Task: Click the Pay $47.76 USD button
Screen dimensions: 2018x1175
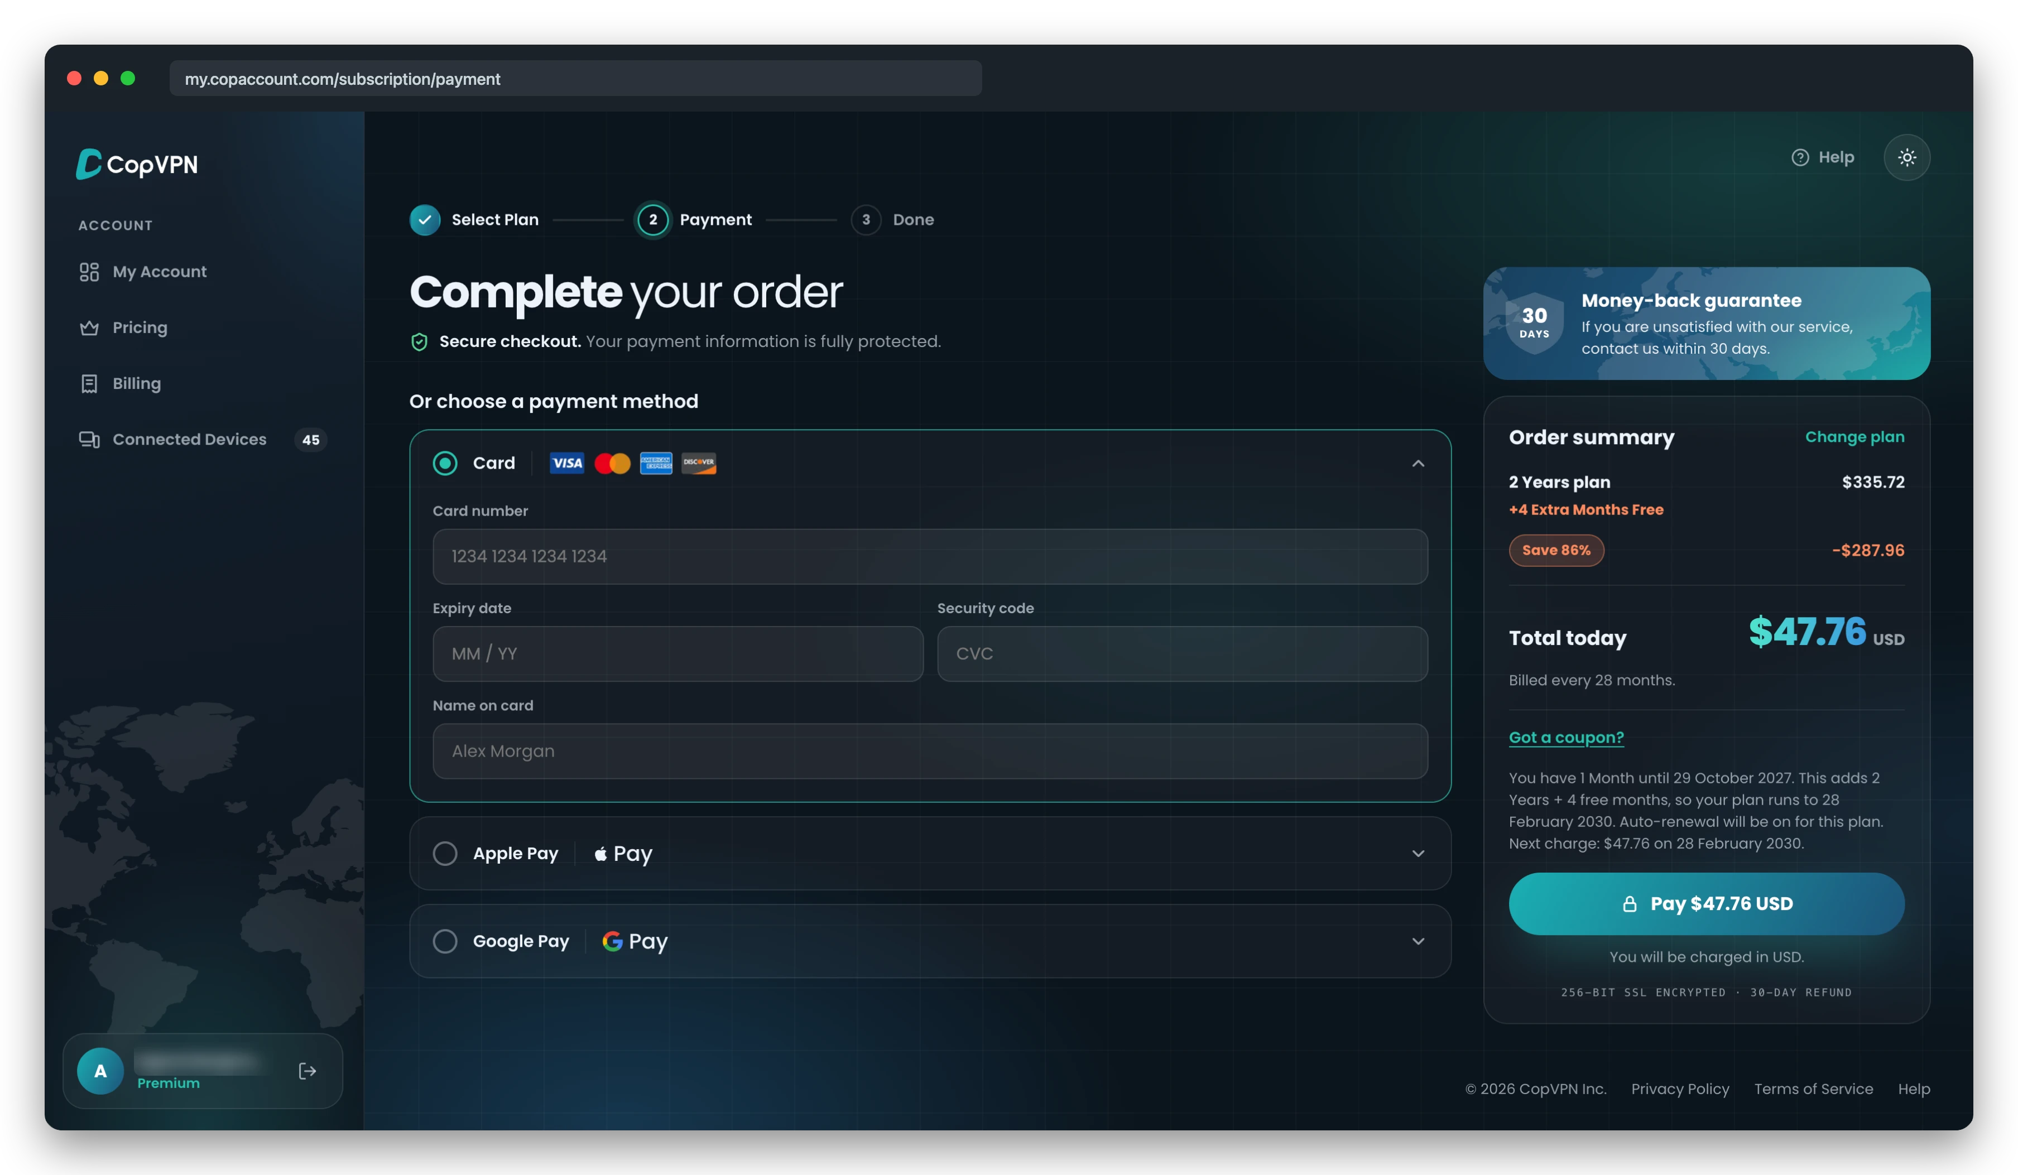Action: (1707, 904)
